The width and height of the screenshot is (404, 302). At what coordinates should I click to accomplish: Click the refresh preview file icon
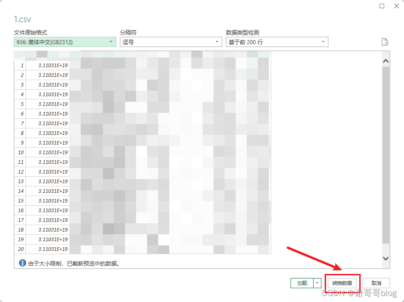pos(385,41)
